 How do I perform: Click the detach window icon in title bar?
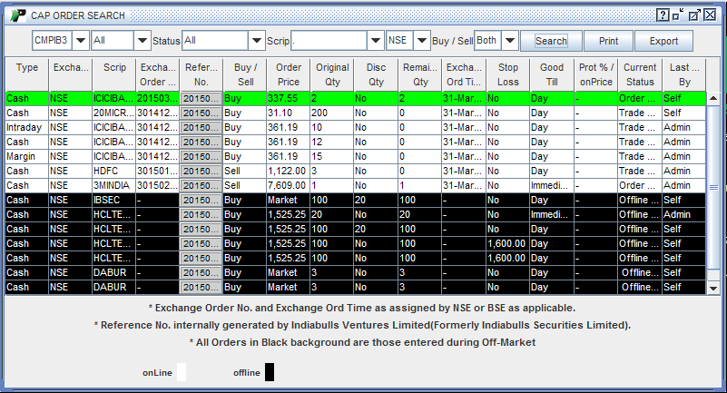pos(694,15)
